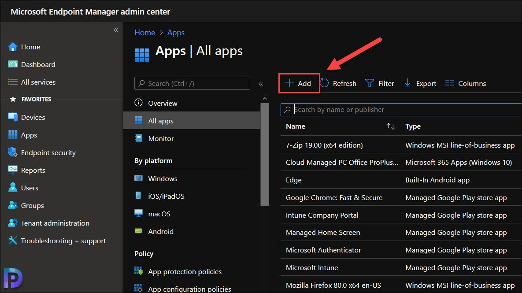Open Endpoint security shield icon
The image size is (522, 293).
13,152
